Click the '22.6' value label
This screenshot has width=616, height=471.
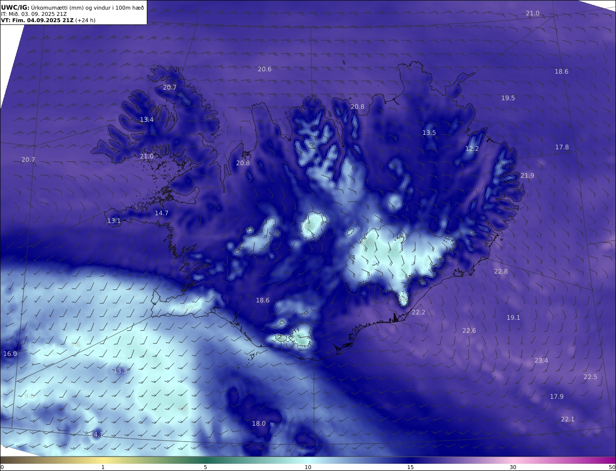[469, 331]
